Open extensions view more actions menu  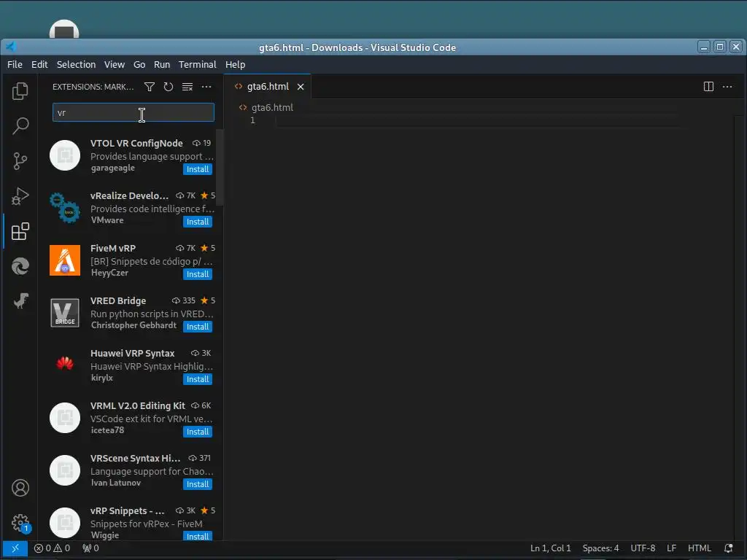(x=206, y=87)
